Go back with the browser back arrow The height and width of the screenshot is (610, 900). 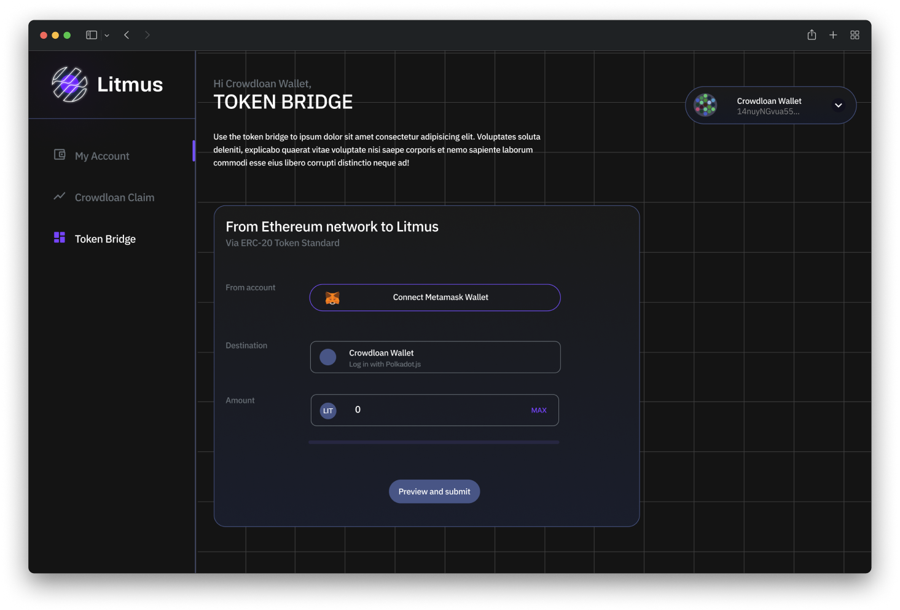pyautogui.click(x=127, y=35)
